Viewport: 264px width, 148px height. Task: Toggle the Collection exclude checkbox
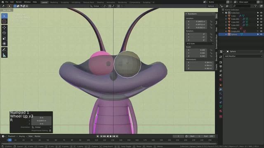tap(226, 13)
